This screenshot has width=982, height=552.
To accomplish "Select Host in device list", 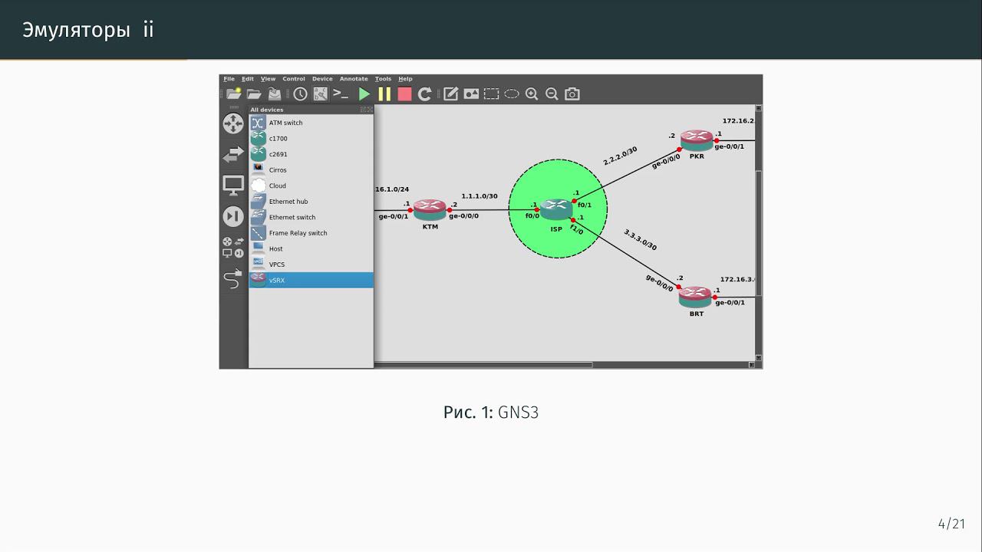I will [x=311, y=248].
